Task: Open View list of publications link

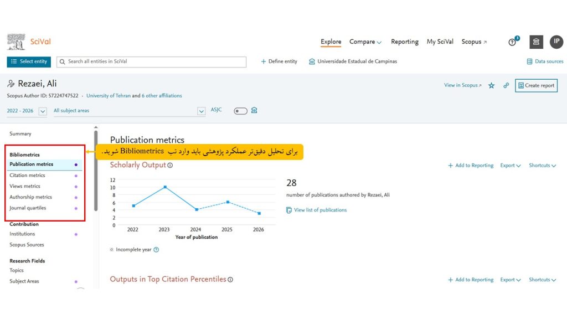Action: (320, 210)
